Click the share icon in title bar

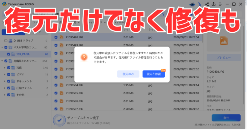[207, 4]
